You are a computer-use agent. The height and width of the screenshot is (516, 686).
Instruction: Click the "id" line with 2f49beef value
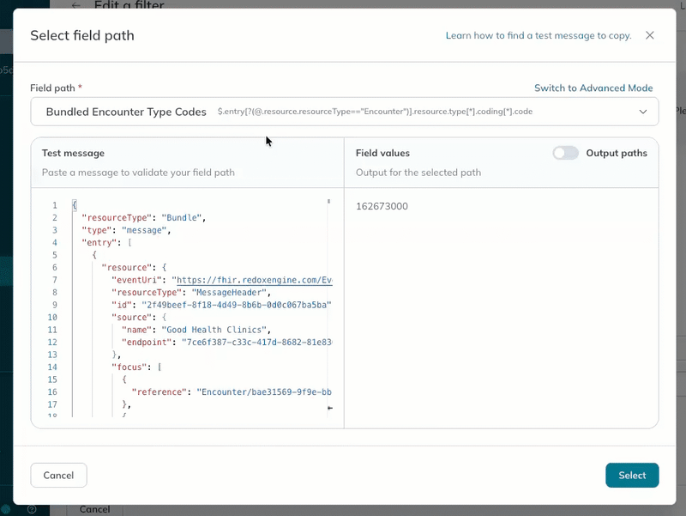click(x=221, y=305)
